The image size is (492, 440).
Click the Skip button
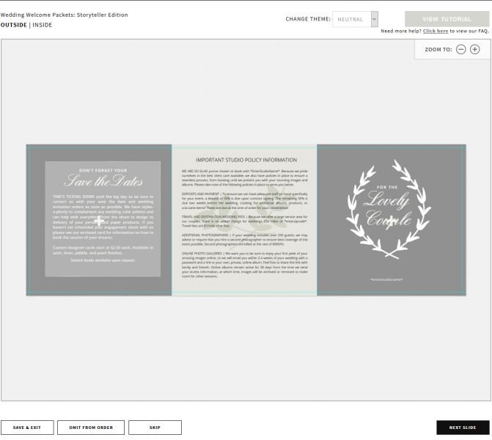point(155,428)
